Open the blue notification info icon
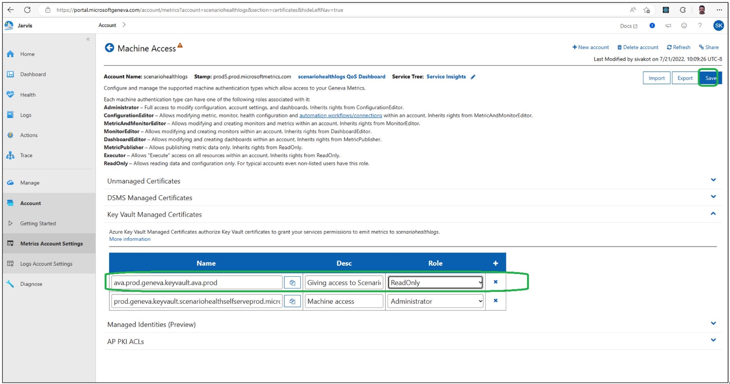This screenshot has width=730, height=384. coord(652,26)
